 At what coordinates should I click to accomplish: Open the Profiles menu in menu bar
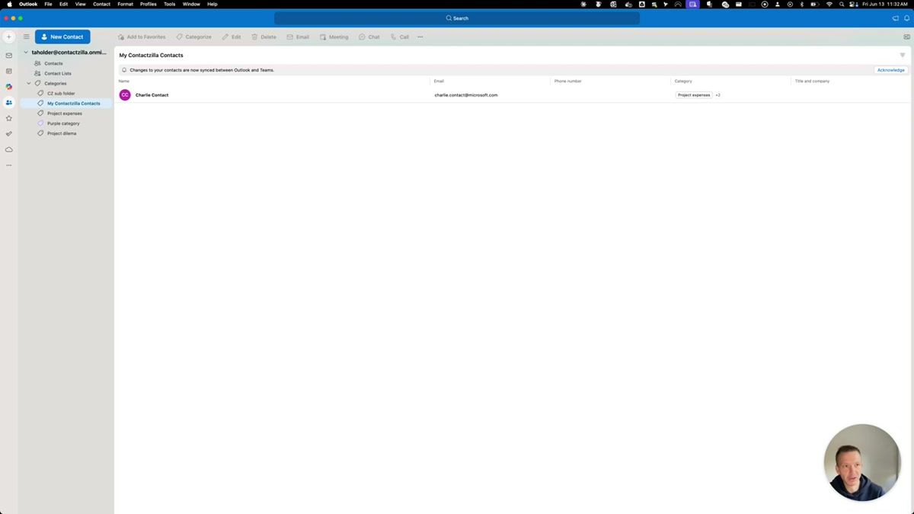(x=148, y=4)
